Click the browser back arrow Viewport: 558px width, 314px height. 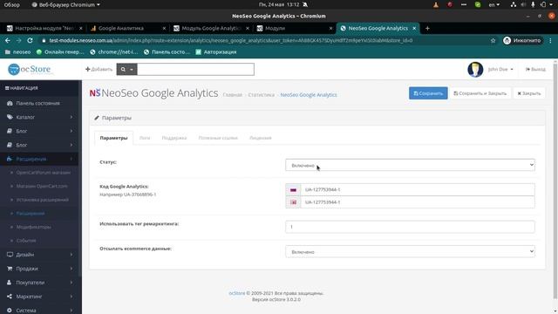pos(8,41)
